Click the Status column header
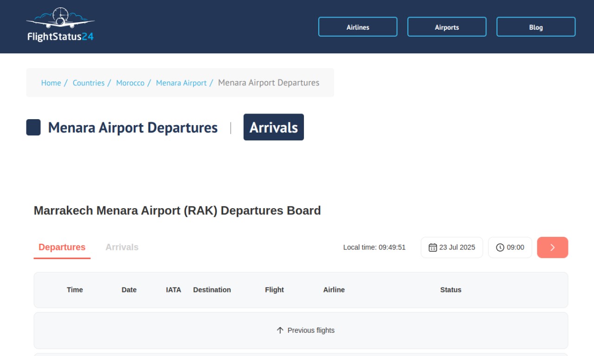594x356 pixels. coord(451,290)
